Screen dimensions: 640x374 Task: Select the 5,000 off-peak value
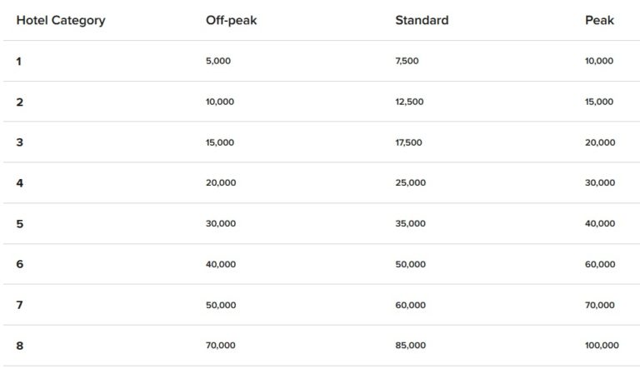217,61
